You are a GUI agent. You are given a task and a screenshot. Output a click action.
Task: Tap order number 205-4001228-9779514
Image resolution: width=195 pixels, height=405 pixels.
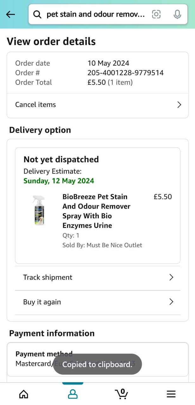pos(125,73)
